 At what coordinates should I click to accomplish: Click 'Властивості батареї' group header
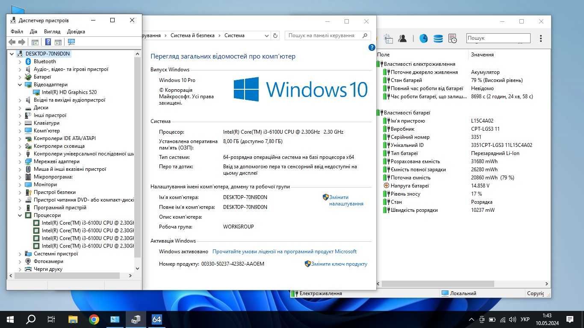(x=407, y=113)
